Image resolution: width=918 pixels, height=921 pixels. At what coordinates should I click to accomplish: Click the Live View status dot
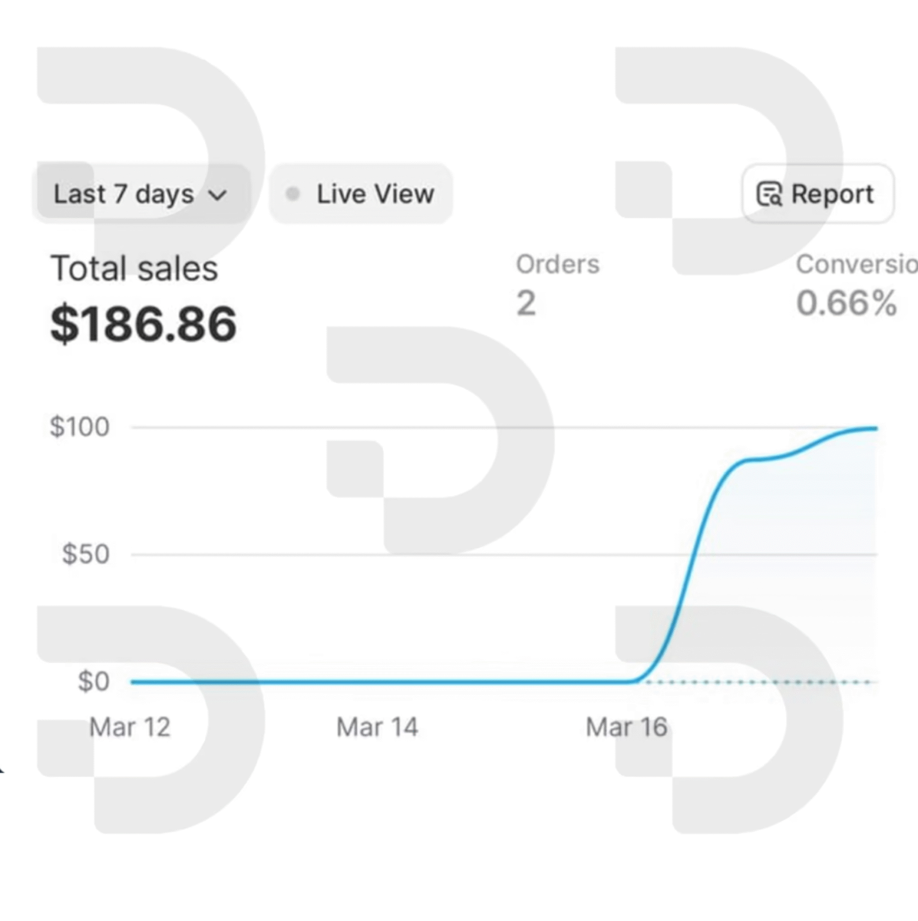293,194
